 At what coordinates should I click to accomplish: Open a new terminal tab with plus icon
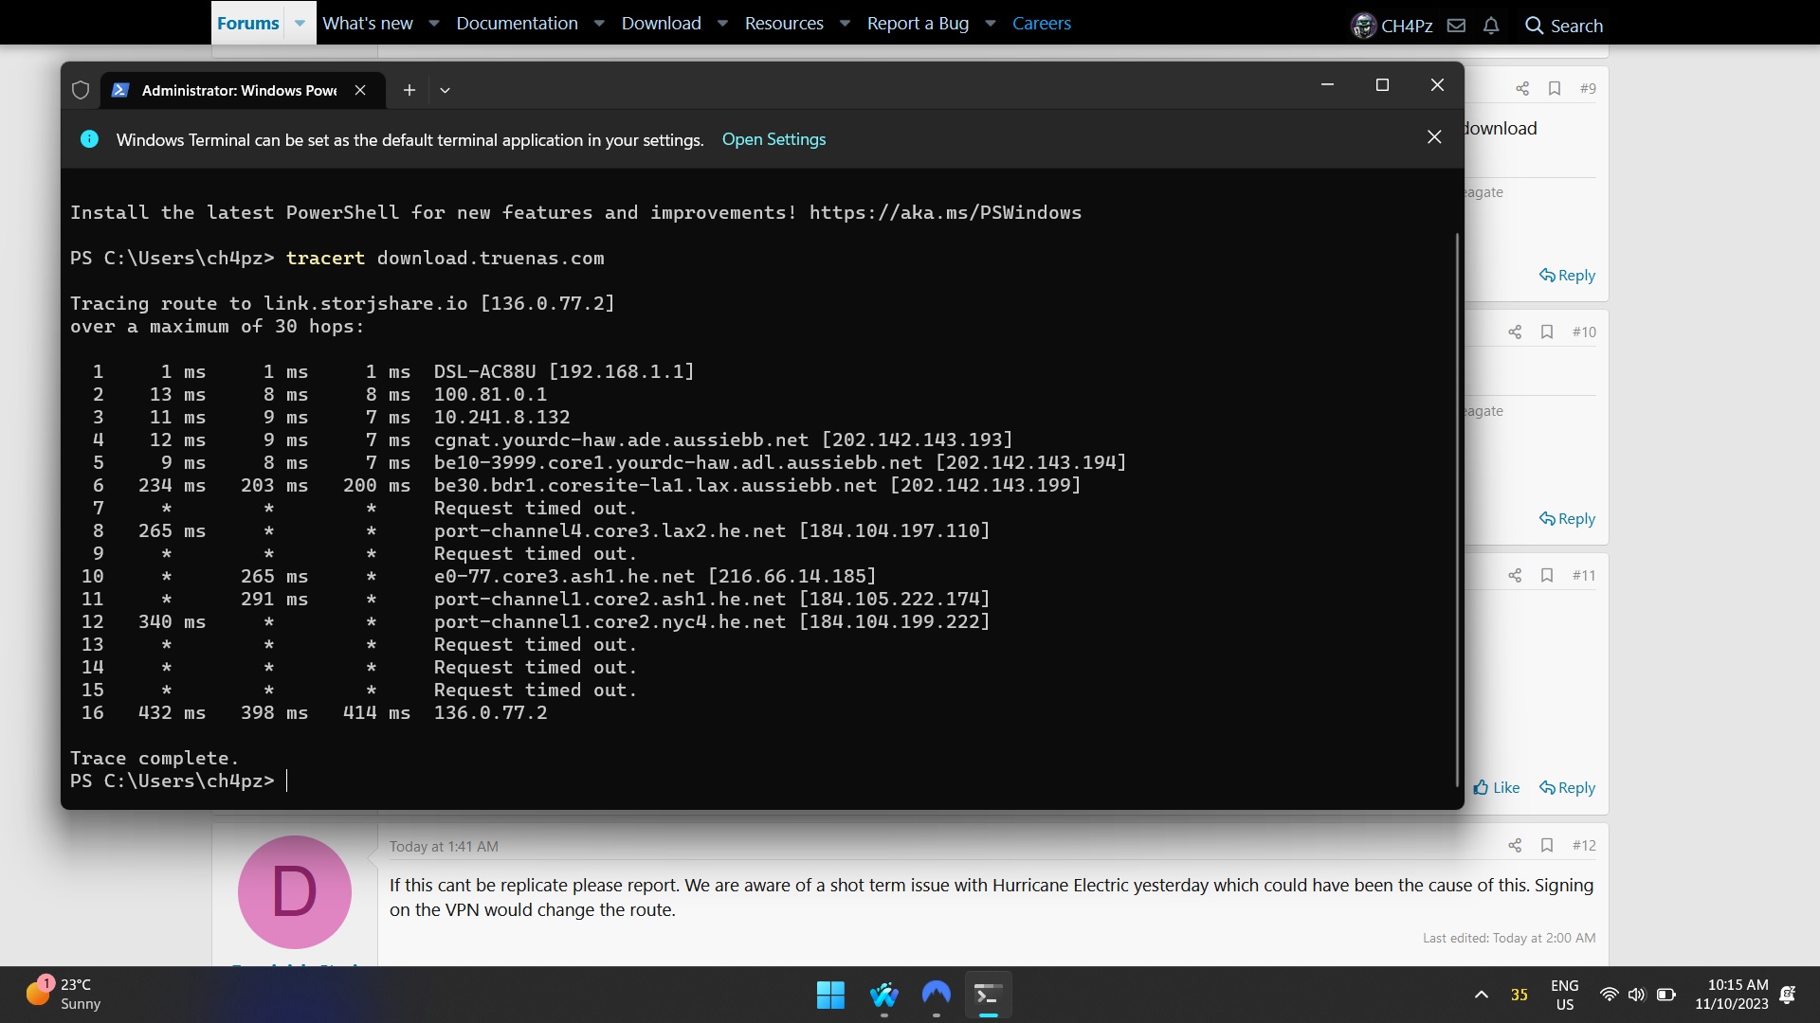[x=409, y=90]
